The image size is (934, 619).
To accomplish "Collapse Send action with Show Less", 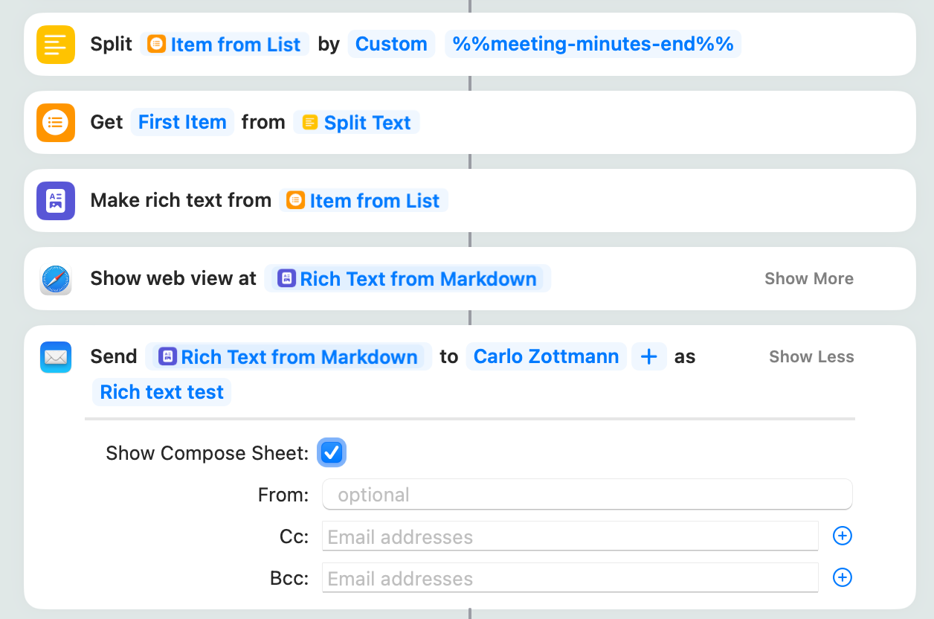I will (811, 357).
